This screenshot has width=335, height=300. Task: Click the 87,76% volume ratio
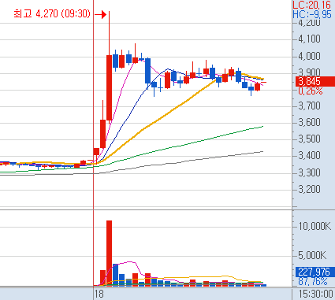(313, 282)
